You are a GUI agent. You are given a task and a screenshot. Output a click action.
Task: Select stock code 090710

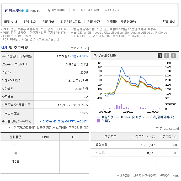click(x=35, y=11)
